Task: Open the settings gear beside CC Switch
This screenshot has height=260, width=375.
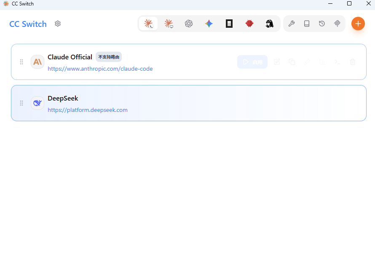Action: (58, 24)
